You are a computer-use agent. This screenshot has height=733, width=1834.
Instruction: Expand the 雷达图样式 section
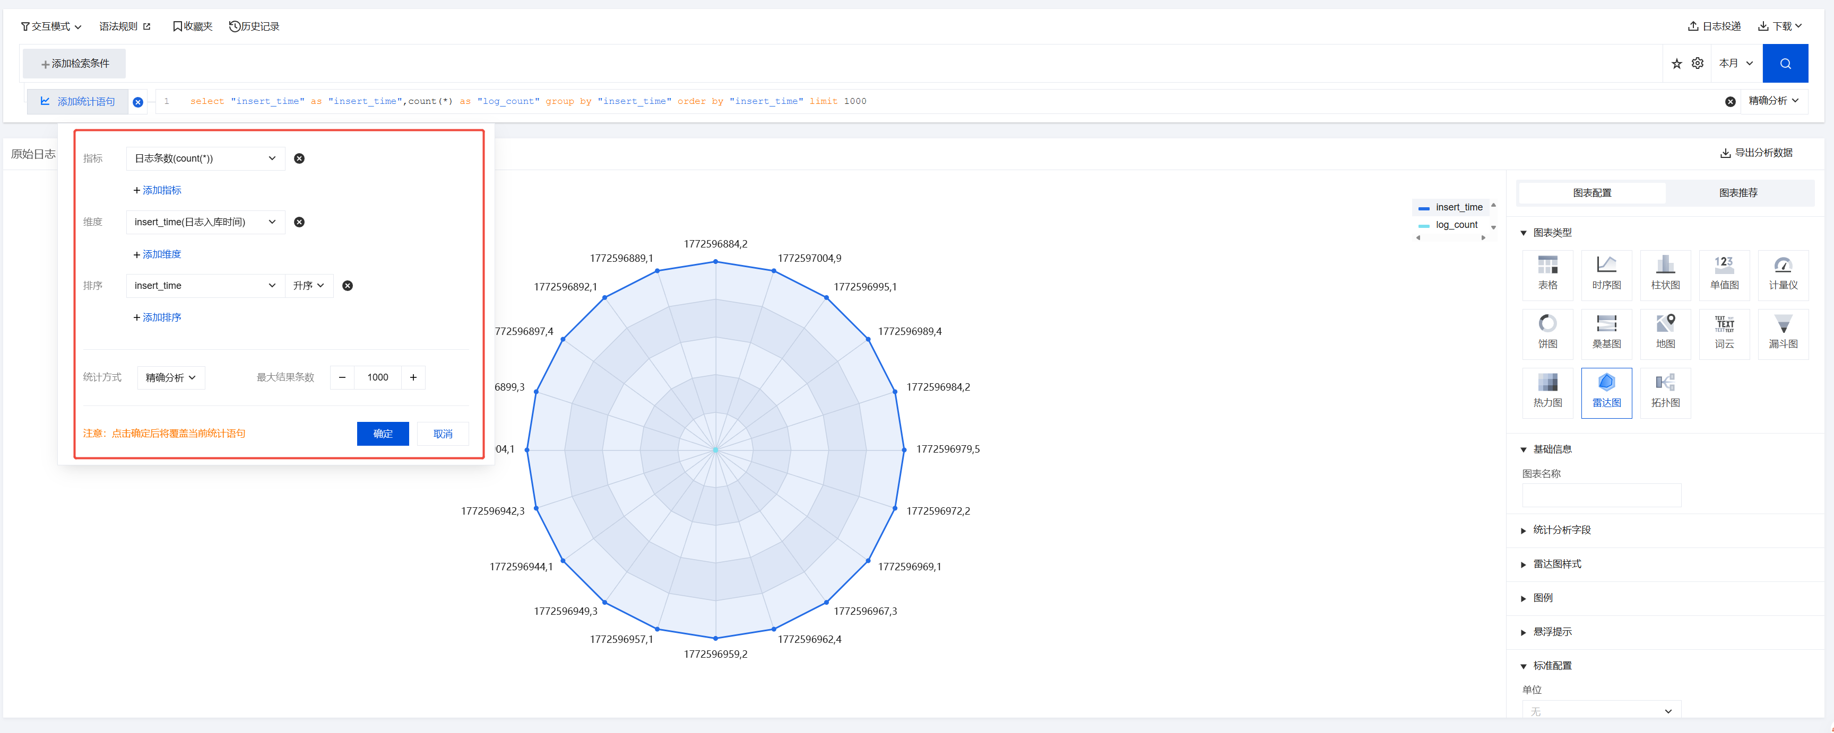(1556, 564)
